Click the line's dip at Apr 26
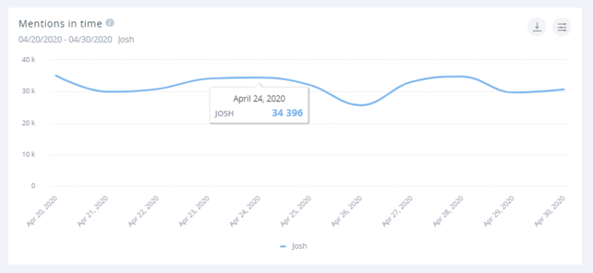 point(361,105)
